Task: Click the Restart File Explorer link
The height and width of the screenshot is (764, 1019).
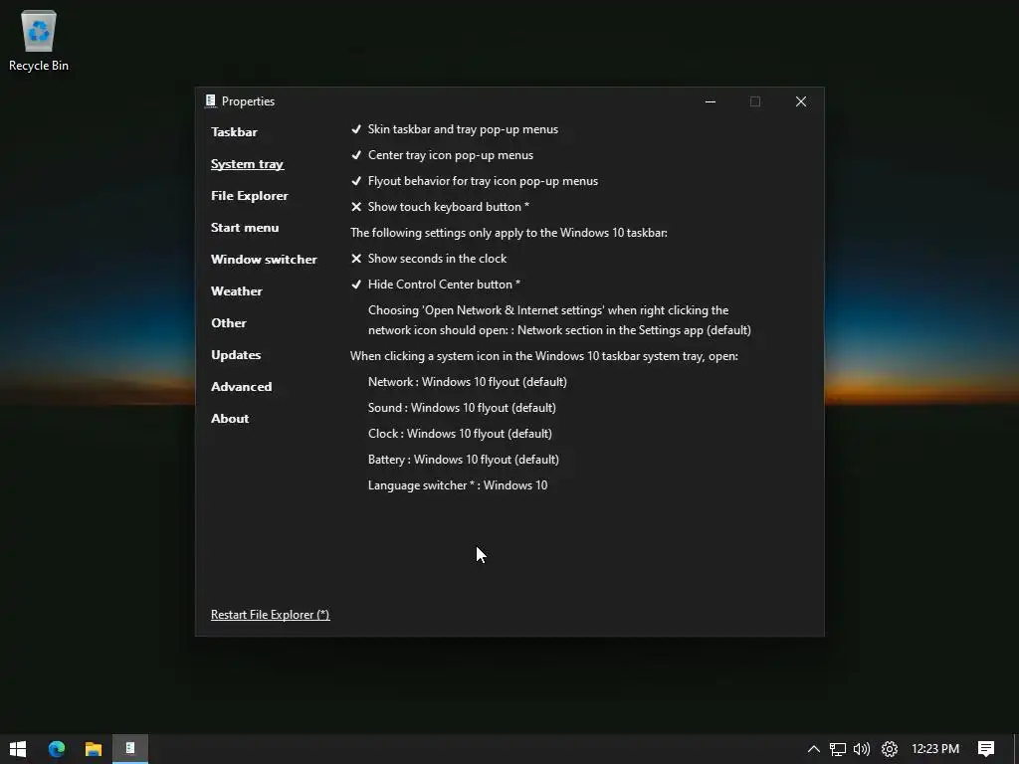Action: click(x=271, y=615)
